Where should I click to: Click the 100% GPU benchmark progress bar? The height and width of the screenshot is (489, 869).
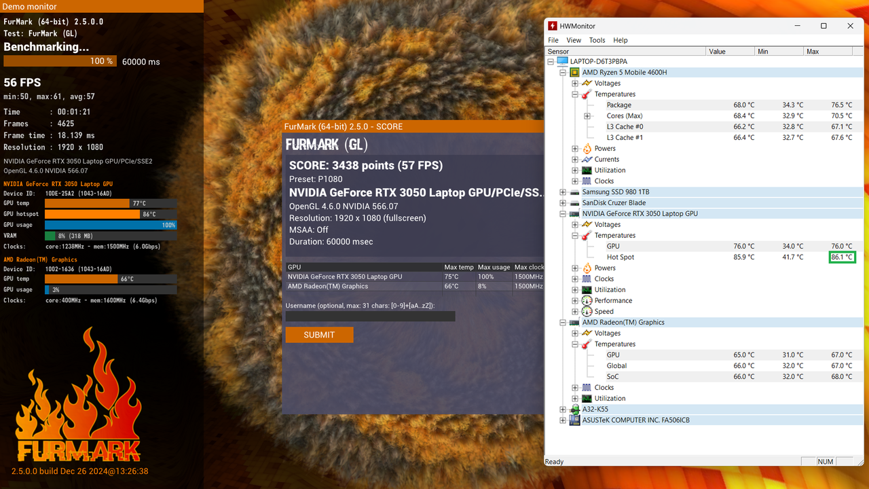pos(60,61)
